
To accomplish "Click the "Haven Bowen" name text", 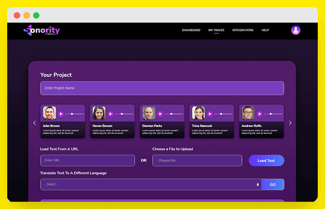I will (x=102, y=126).
